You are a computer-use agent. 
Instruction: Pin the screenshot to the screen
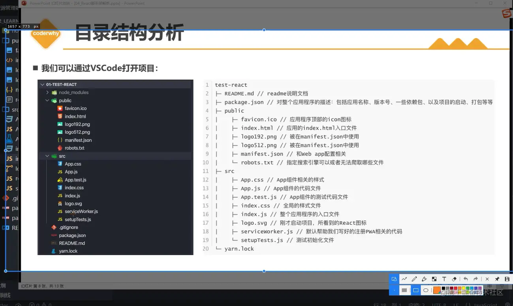point(497,279)
